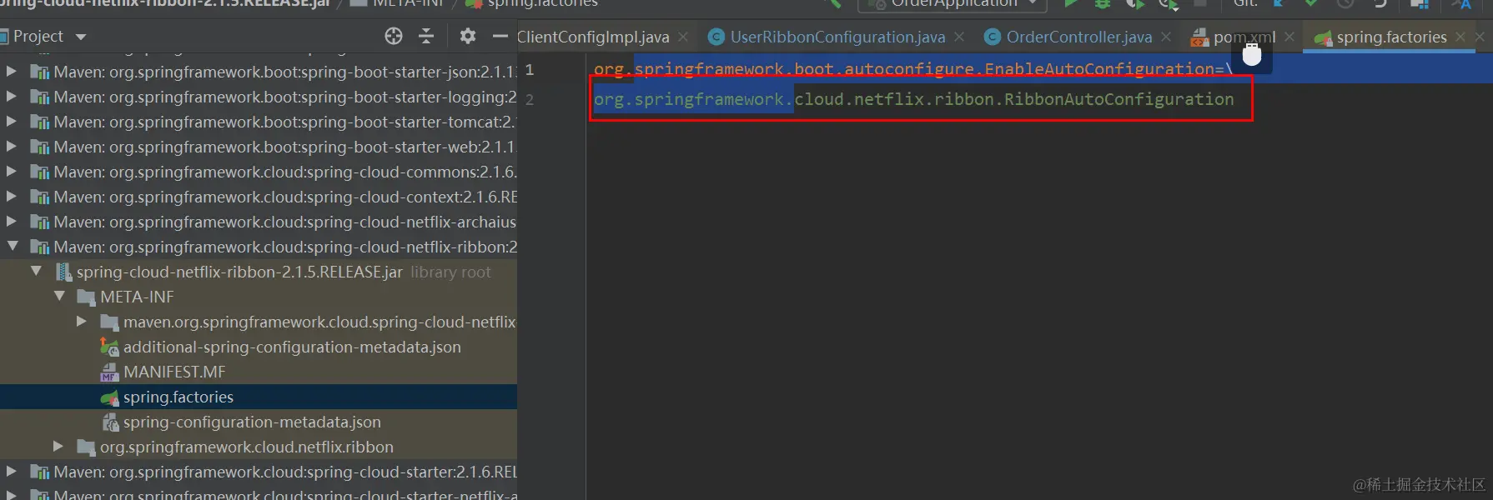This screenshot has height=500, width=1493.
Task: Click pom.xml tab file icon
Action: click(1199, 37)
